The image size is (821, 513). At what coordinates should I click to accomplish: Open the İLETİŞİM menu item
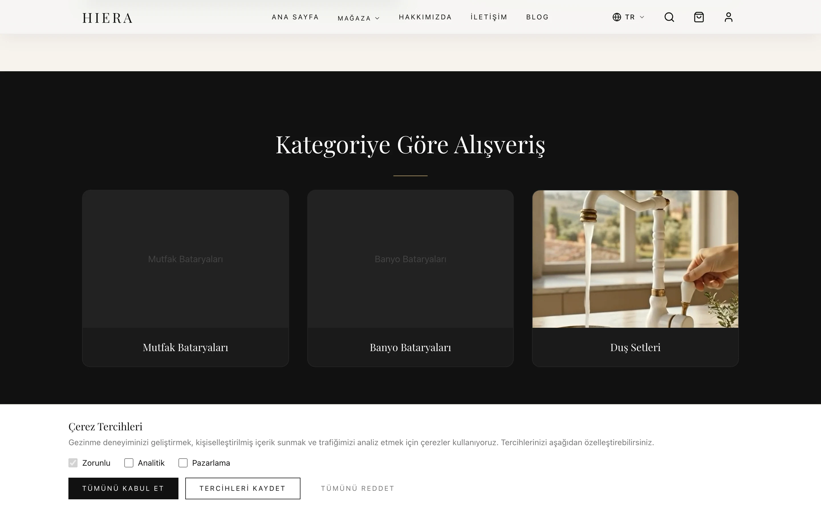(489, 17)
